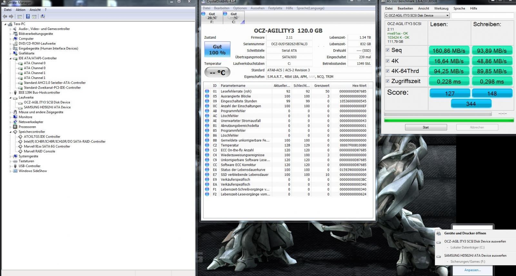This screenshot has width=516, height=276.
Task: Click the Hex-Wert column header
Action: click(350, 86)
